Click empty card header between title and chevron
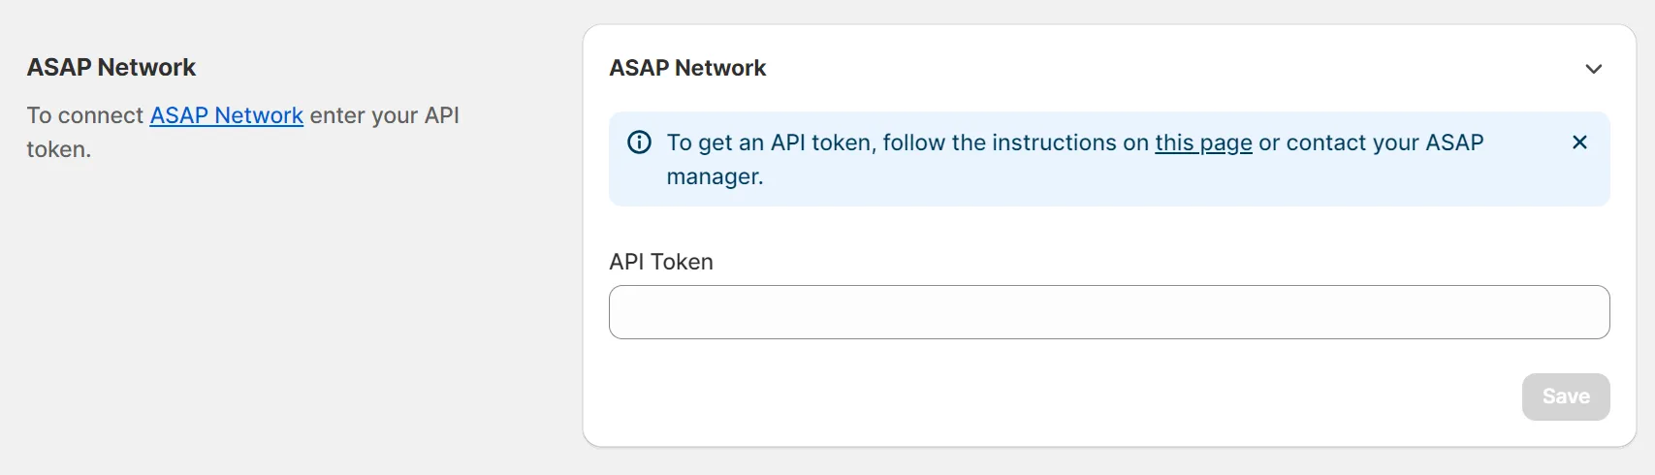The image size is (1655, 475). (1163, 68)
